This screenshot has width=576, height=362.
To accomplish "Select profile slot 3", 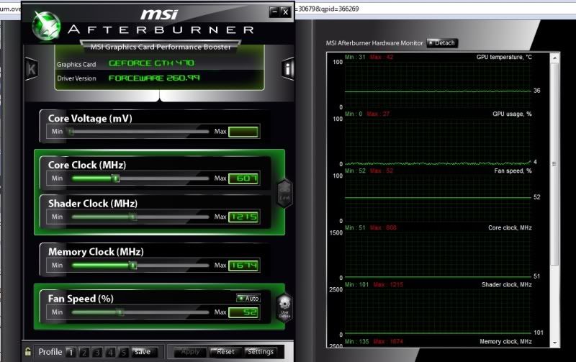I will coord(97,353).
